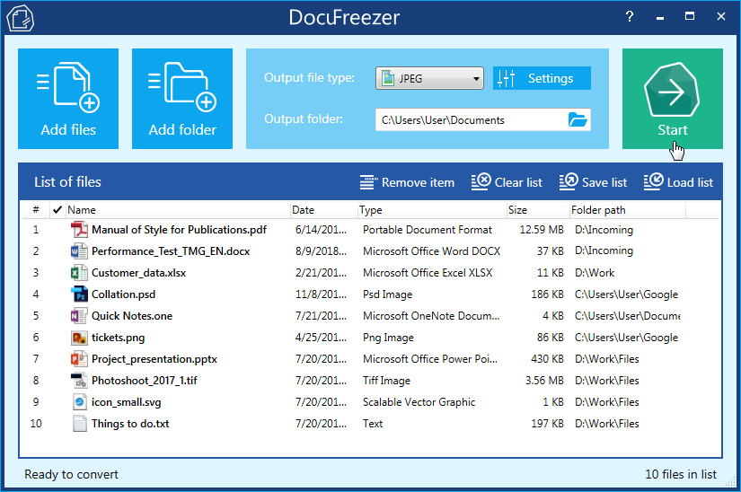Screen dimensions: 741x492
Task: Click the Add folder button
Action: click(x=182, y=99)
